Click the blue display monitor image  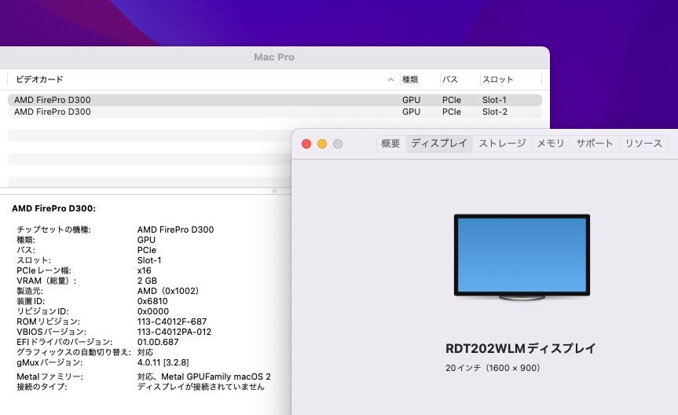(522, 256)
